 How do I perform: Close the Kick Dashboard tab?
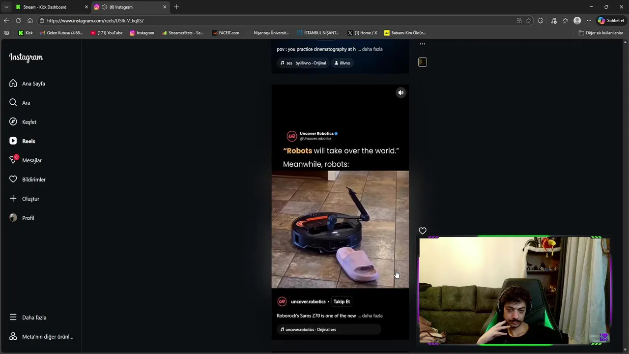pyautogui.click(x=86, y=7)
